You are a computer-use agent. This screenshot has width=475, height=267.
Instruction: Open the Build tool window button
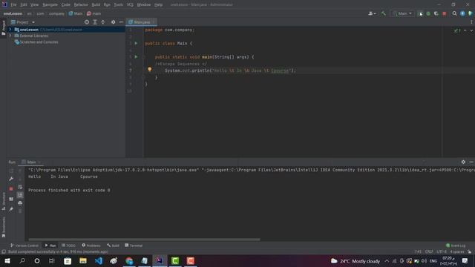click(x=113, y=245)
